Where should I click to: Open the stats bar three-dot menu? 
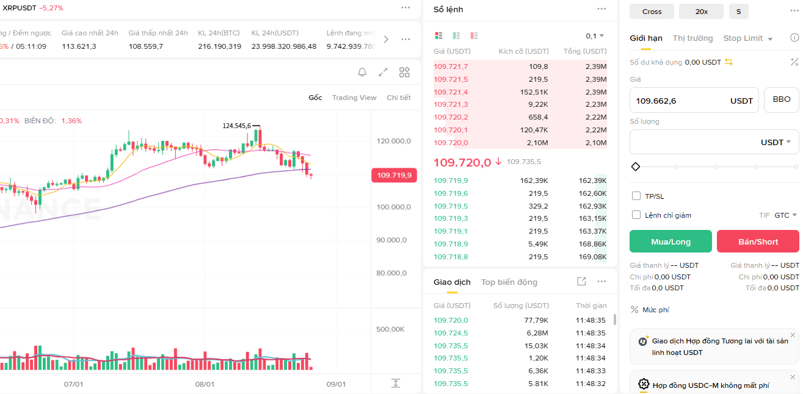pos(405,39)
